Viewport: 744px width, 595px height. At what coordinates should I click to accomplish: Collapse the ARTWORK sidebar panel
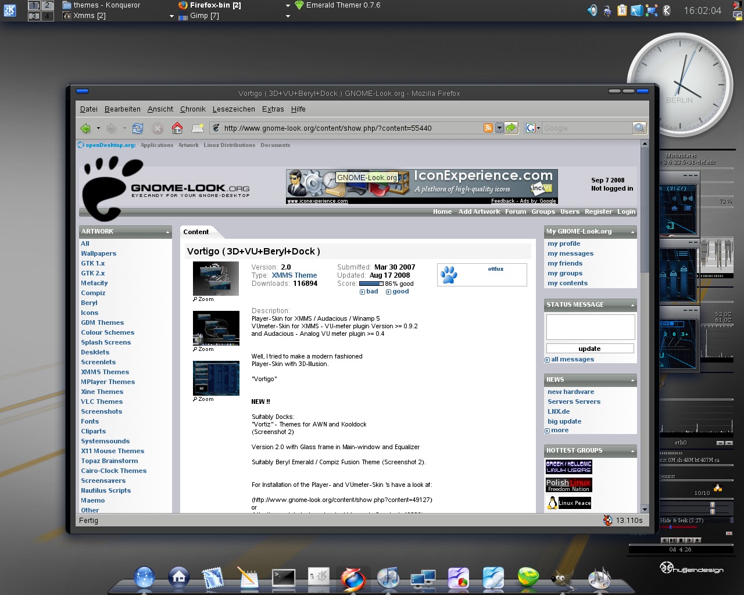[167, 232]
